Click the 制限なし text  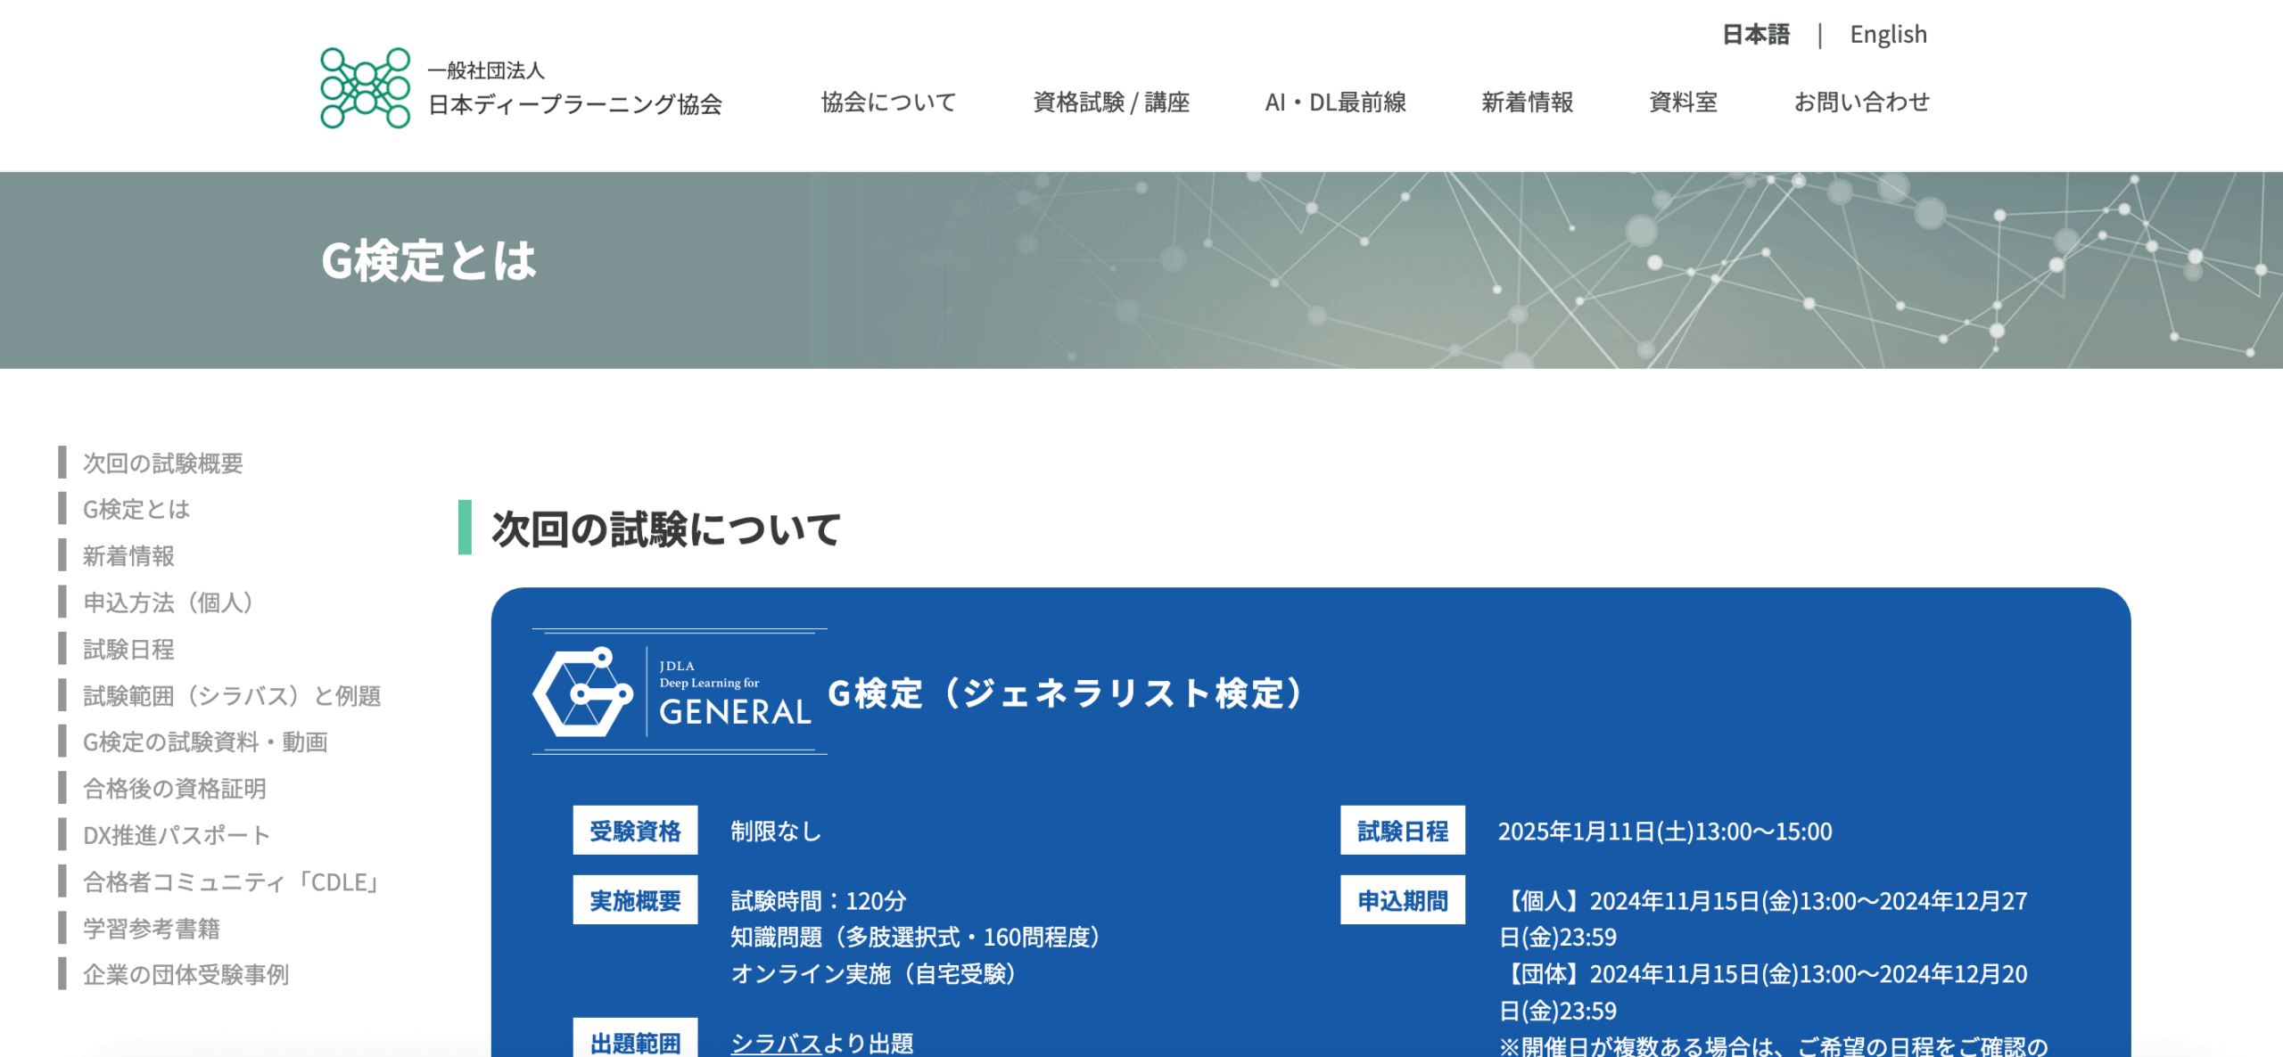[x=776, y=832]
